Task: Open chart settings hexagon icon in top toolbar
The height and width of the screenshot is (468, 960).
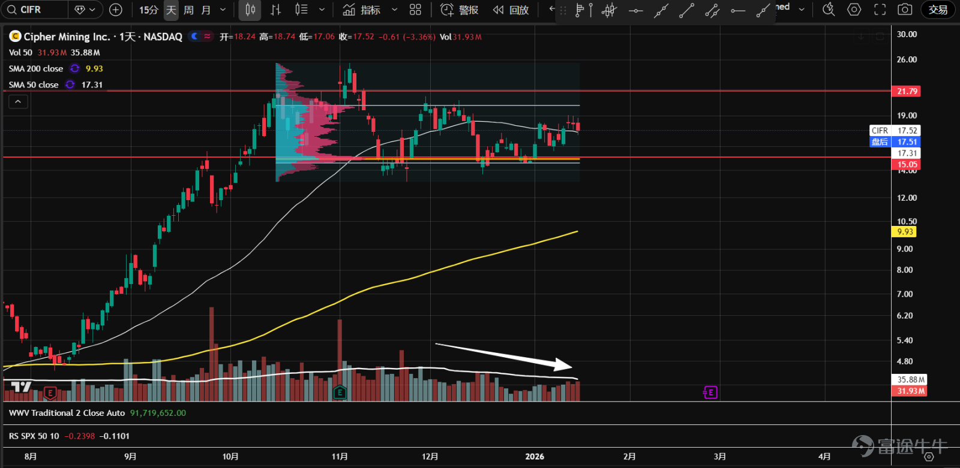Action: 854,10
